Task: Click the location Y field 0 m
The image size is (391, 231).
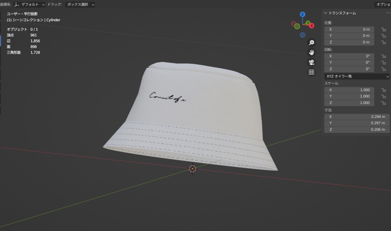Action: (349, 36)
